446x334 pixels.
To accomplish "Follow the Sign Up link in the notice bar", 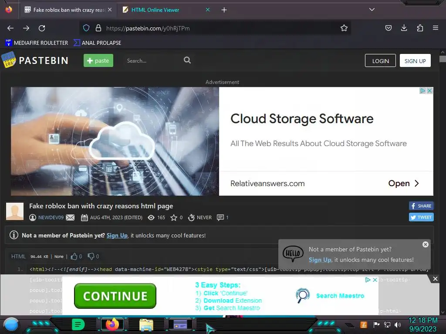I will click(117, 235).
